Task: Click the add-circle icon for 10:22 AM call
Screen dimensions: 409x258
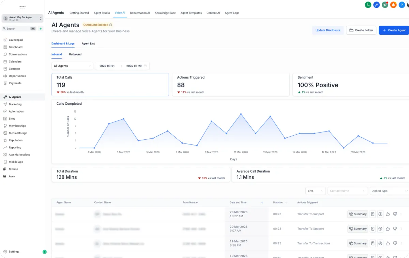Action: [380, 214]
